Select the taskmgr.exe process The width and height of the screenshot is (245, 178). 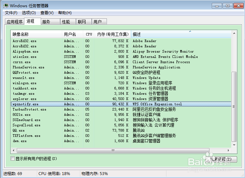pyautogui.click(x=121, y=94)
